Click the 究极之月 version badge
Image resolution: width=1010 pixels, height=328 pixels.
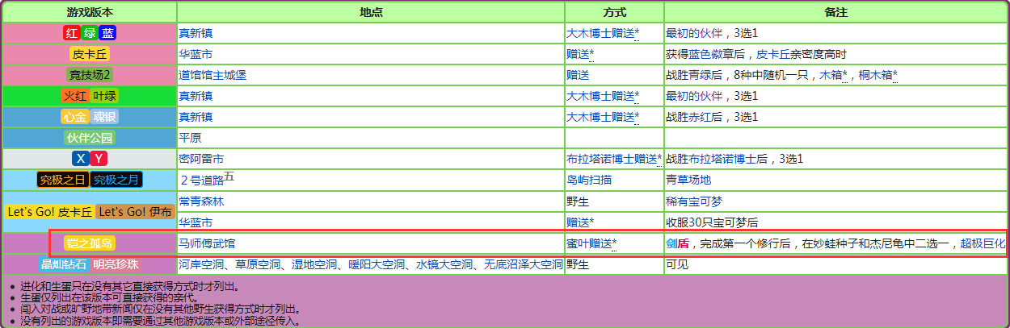tap(117, 180)
